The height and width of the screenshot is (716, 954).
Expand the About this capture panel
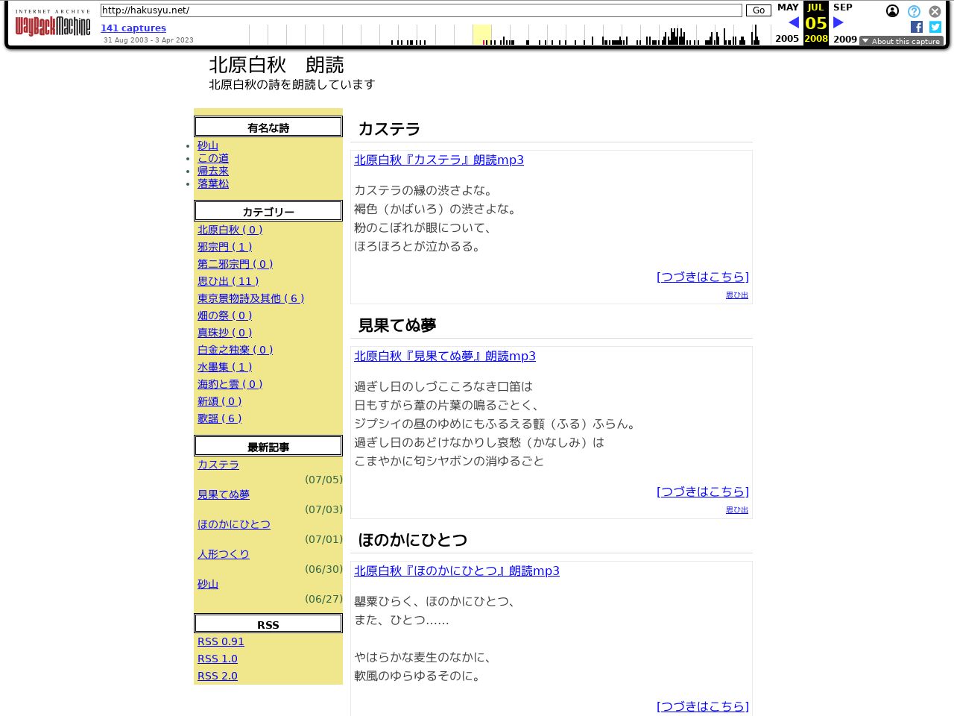click(x=902, y=41)
